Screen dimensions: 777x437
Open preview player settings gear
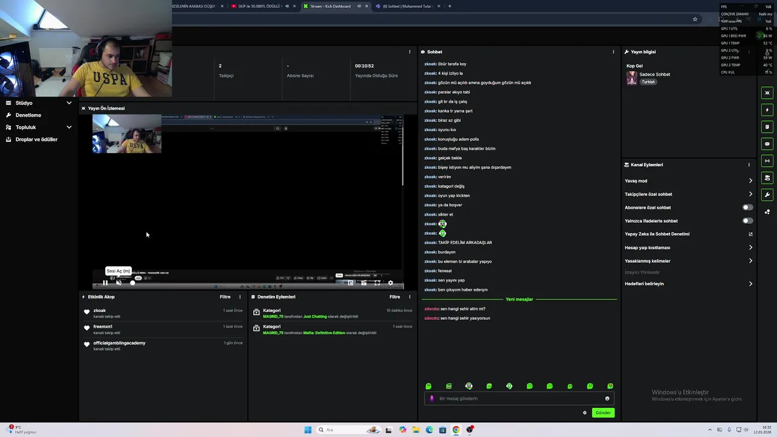pos(390,282)
